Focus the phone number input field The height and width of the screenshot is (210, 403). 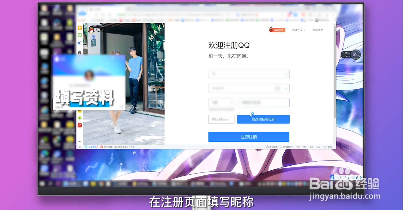click(263, 102)
